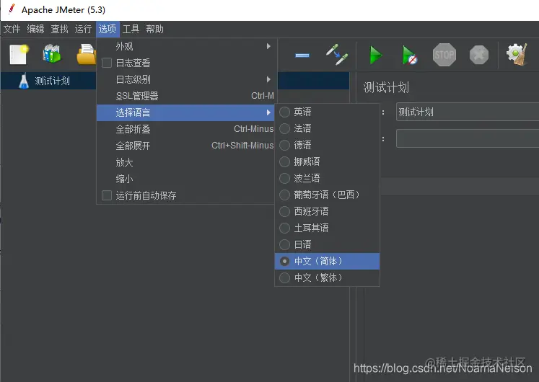The height and width of the screenshot is (382, 539).
Task: Choose SSL管理器 menu entry
Action: [185, 96]
